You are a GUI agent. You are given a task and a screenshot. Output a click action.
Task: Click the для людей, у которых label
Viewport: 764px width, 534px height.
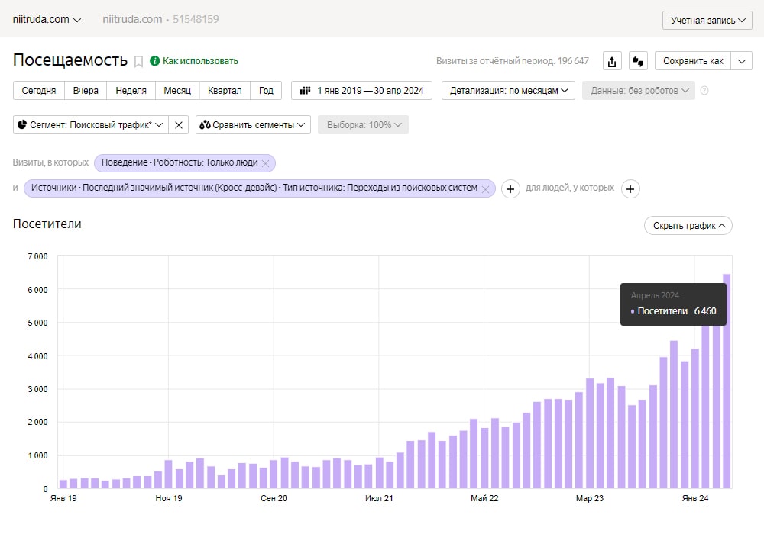pos(570,188)
